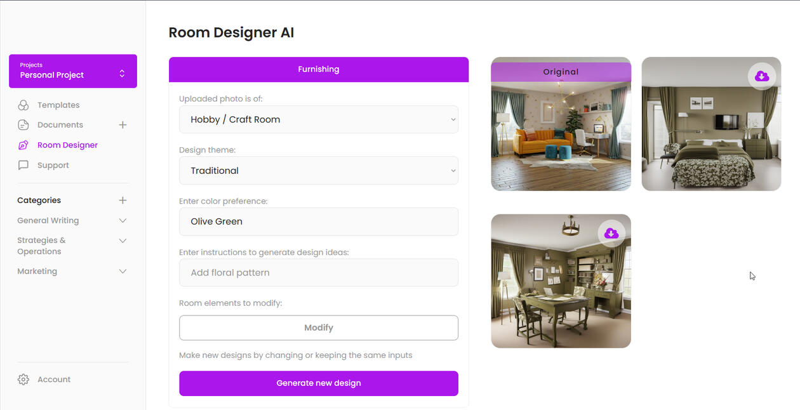Image resolution: width=800 pixels, height=410 pixels.
Task: Select the Furnishing tab
Action: tap(319, 69)
